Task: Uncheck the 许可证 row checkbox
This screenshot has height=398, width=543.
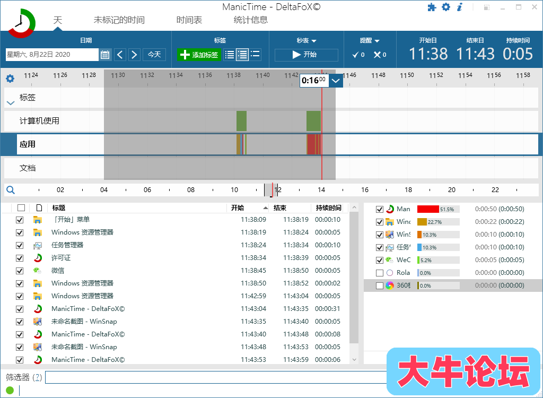Action: pyautogui.click(x=20, y=258)
